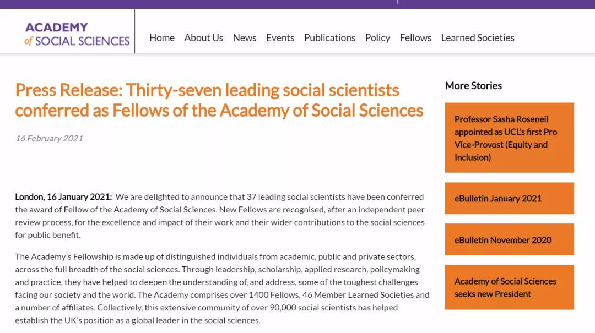Image resolution: width=595 pixels, height=333 pixels.
Task: Open story about Academy seeking new President
Action: [509, 287]
